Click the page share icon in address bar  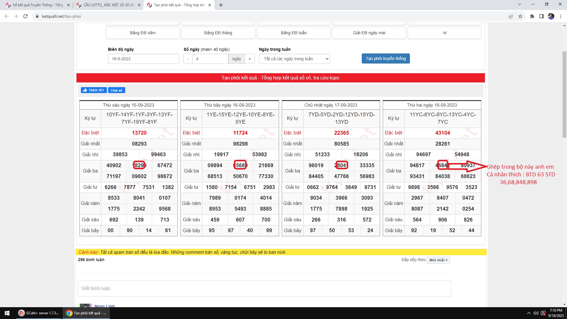click(x=511, y=16)
